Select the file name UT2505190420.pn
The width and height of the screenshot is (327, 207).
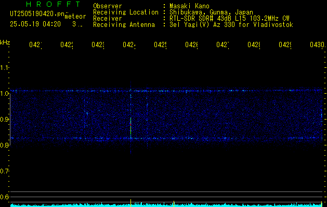(37, 14)
